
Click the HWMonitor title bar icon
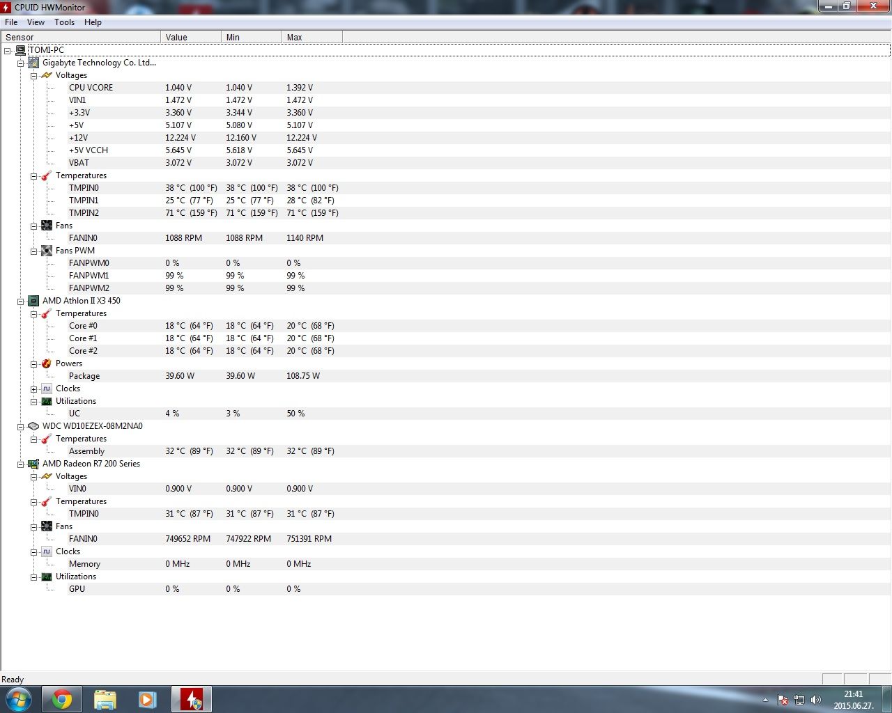coord(6,7)
